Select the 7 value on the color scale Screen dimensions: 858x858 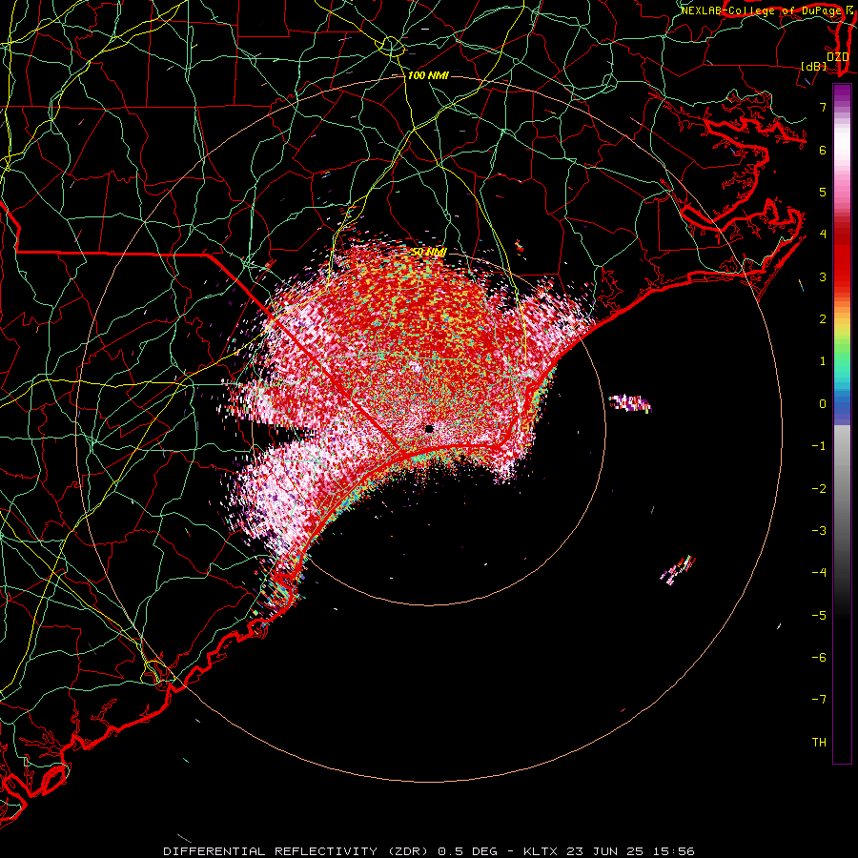[x=823, y=107]
